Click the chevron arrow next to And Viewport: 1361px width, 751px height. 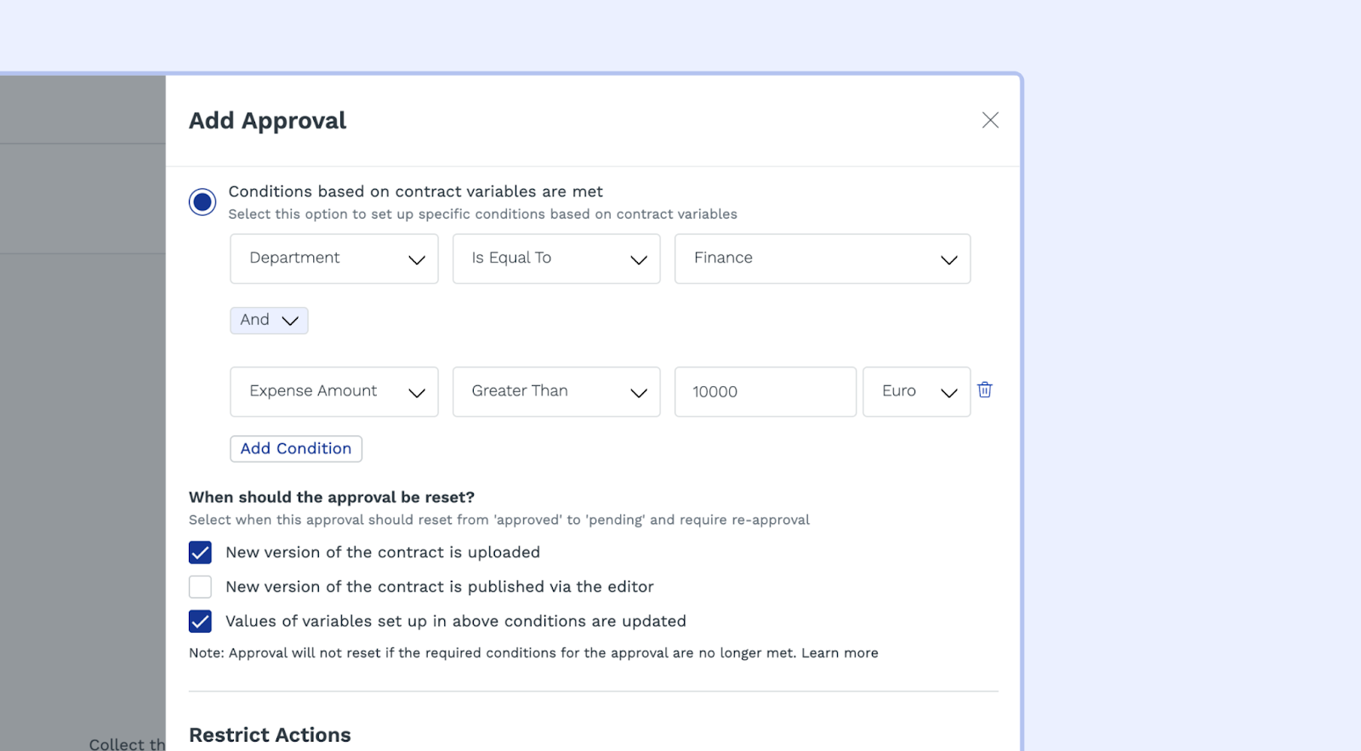coord(290,321)
